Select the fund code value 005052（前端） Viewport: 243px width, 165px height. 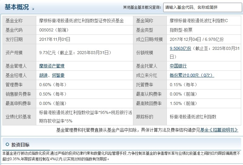pos(54,30)
